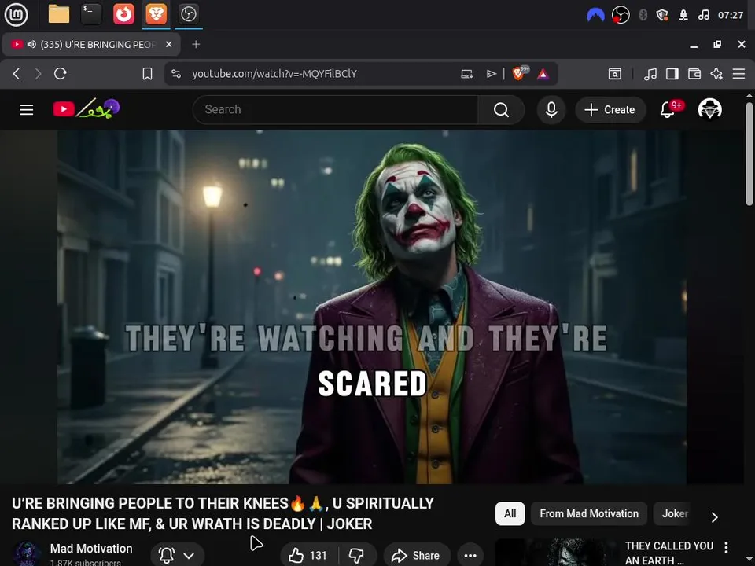Open the Leo AI assistant icon
The height and width of the screenshot is (566, 755).
pyautogui.click(x=716, y=74)
